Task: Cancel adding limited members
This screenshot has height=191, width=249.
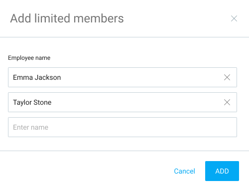Action: pos(184,171)
